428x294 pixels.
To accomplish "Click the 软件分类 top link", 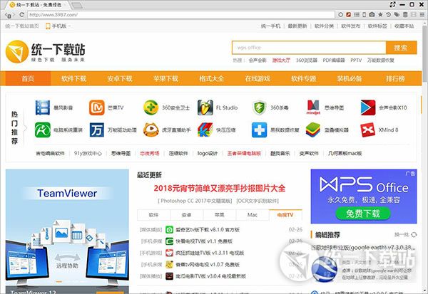I will [x=324, y=26].
